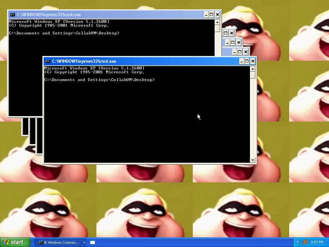Maximize the inactive back cmd.exe window

point(211,15)
